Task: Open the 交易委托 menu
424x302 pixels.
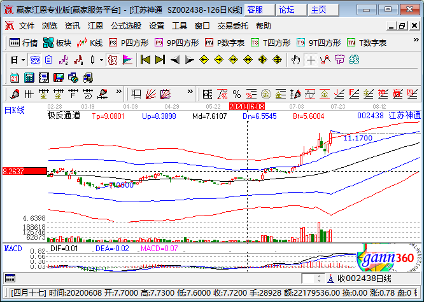Action: point(233,26)
